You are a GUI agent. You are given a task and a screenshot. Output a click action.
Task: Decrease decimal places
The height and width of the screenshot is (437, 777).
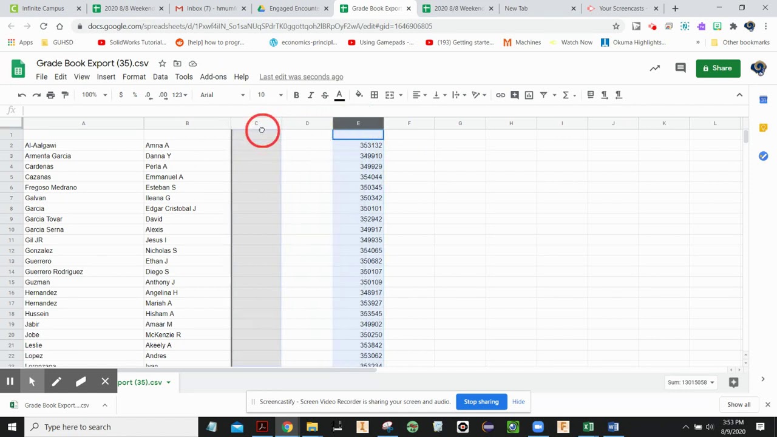149,95
